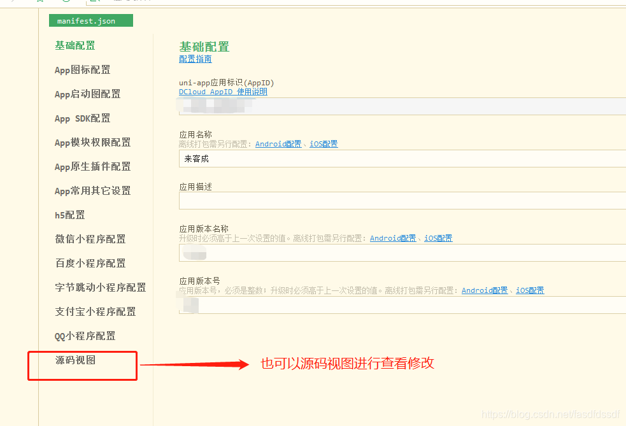Focus the 应用描述 input field
Screen dimensions: 626x426
(x=402, y=201)
